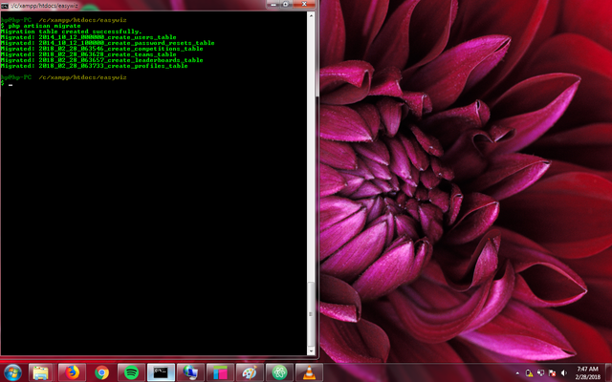Open the network status tray icon
Screen dimensions: 612x382
[540, 373]
